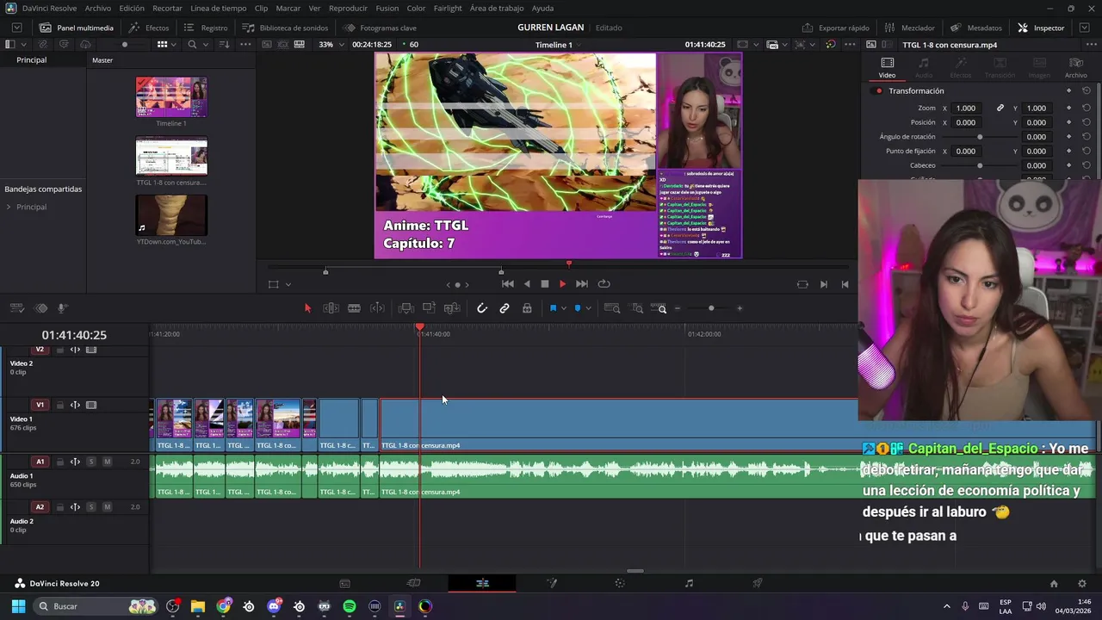Open Biblioteca de sonidos panel

click(x=285, y=28)
